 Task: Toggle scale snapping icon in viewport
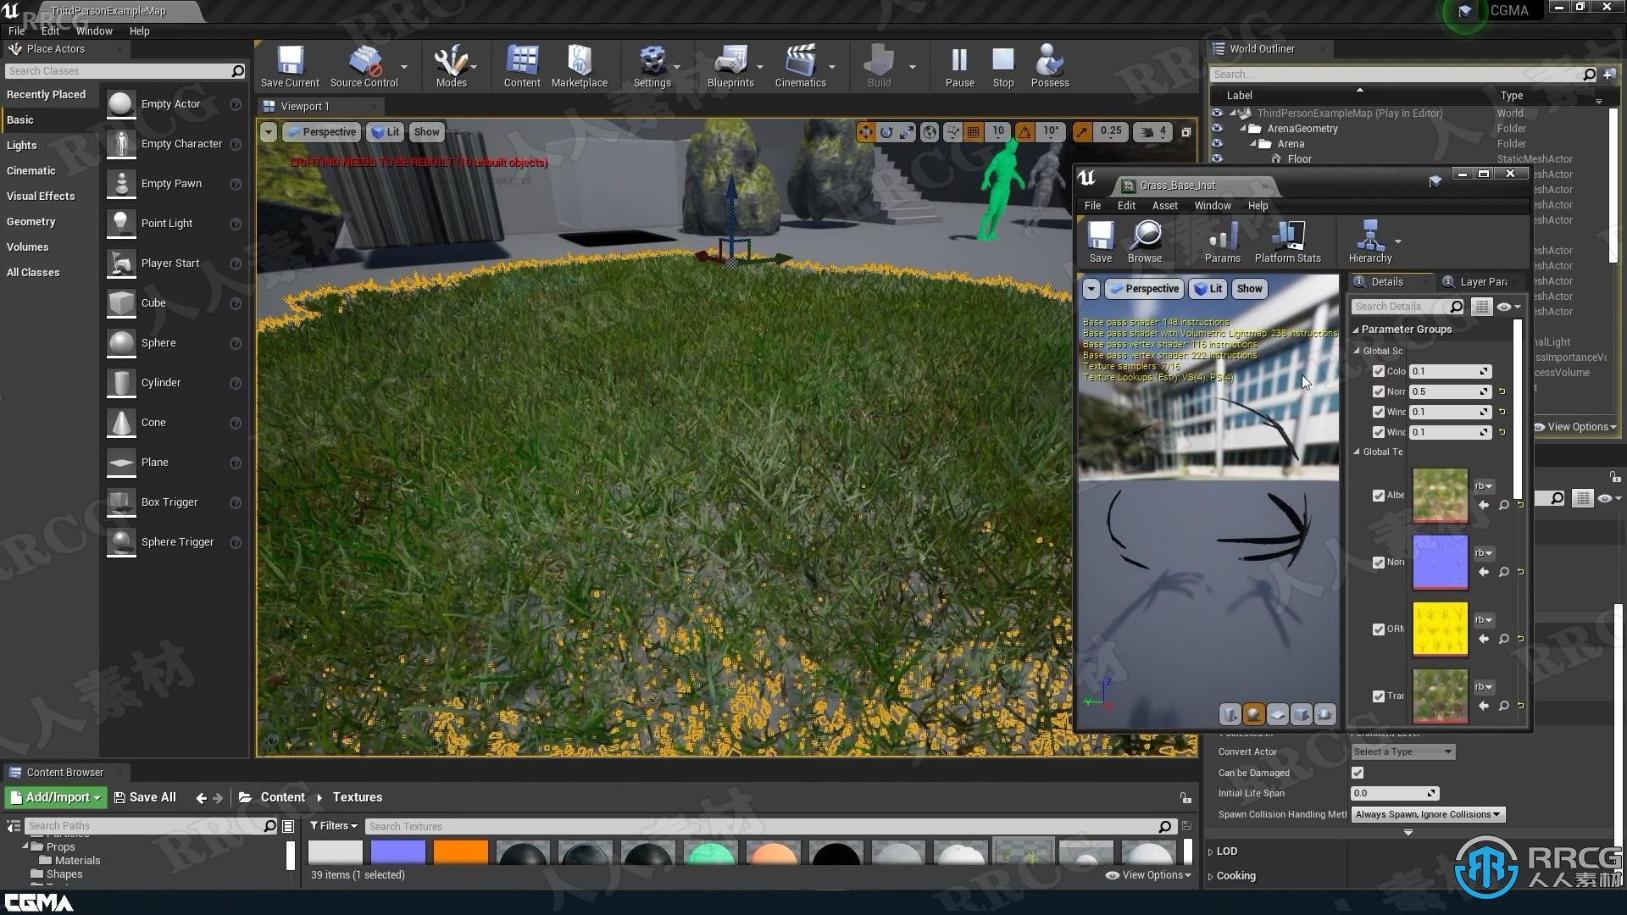point(1082,132)
